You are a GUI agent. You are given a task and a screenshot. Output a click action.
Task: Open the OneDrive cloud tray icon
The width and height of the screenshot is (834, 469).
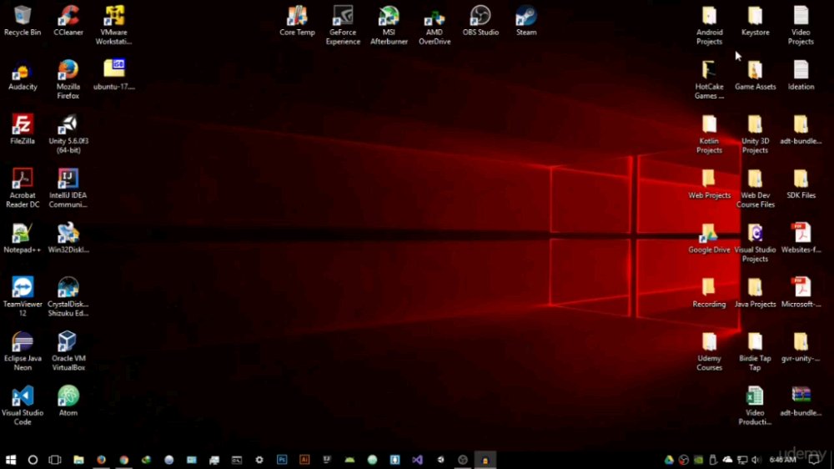click(x=727, y=460)
